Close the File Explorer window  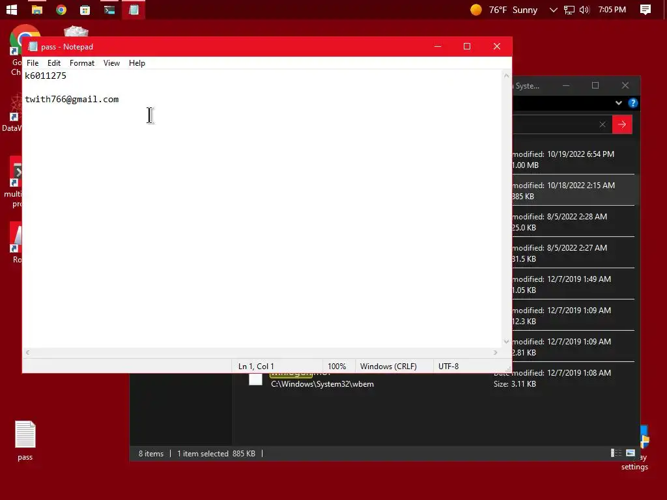tap(625, 85)
